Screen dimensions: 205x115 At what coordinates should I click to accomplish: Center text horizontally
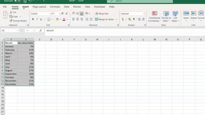coord(78,19)
